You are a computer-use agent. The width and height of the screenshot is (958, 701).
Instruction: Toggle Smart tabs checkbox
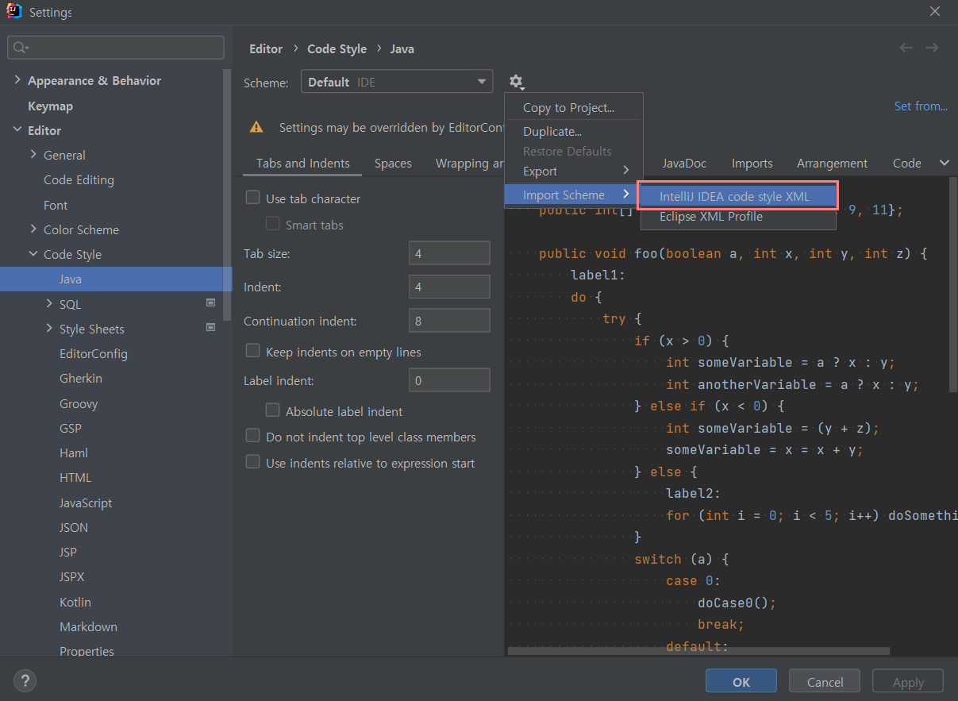coord(272,224)
